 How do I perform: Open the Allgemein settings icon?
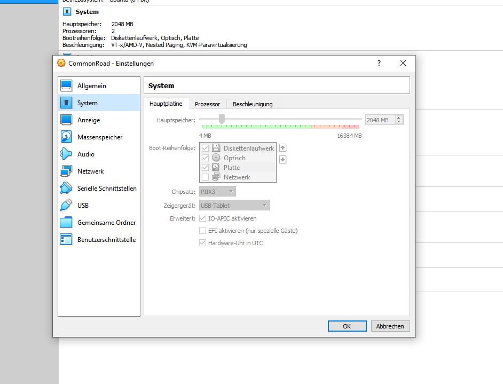[66, 85]
